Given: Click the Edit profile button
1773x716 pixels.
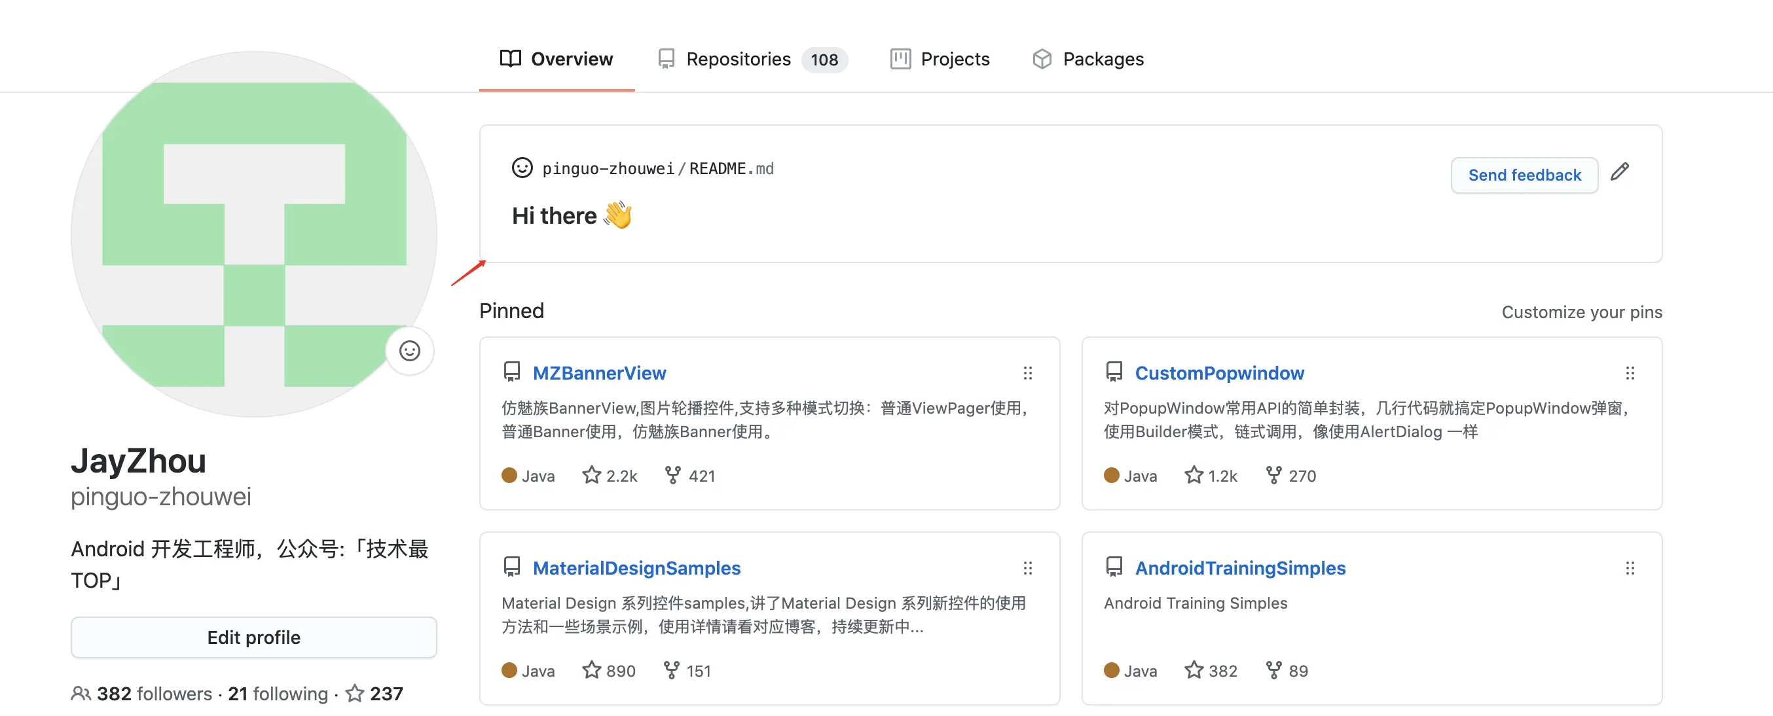Looking at the screenshot, I should (x=253, y=637).
